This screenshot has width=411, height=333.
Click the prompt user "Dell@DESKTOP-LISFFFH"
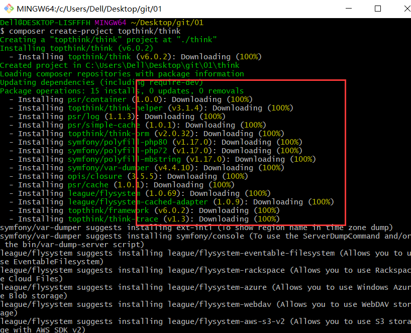pos(45,23)
